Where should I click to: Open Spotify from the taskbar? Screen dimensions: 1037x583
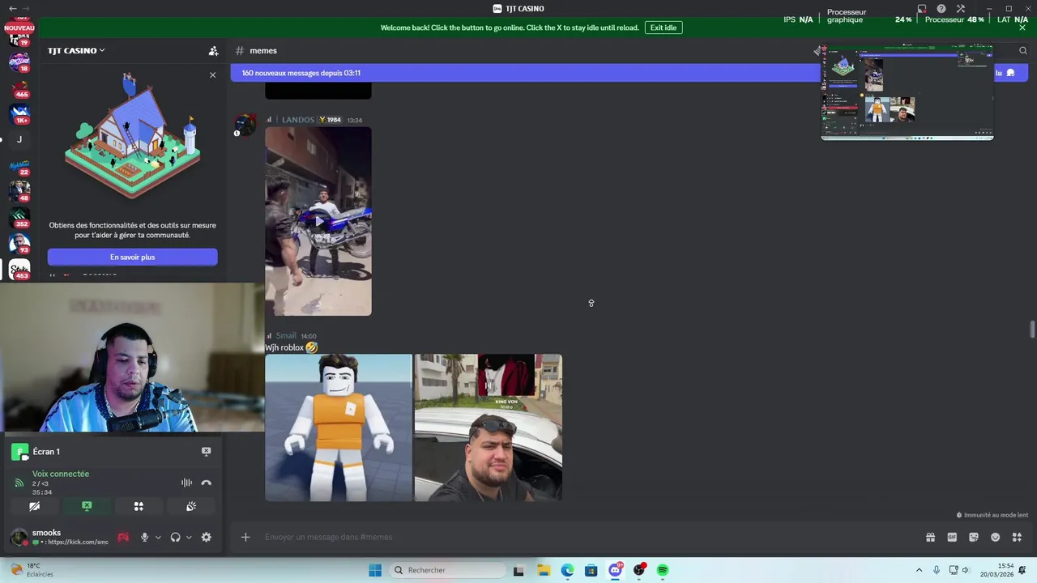click(663, 570)
